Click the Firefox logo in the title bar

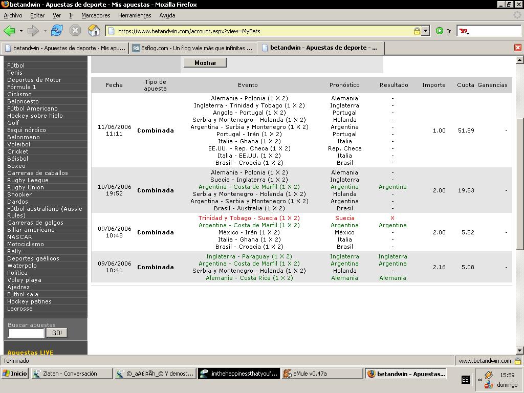pos(5,4)
